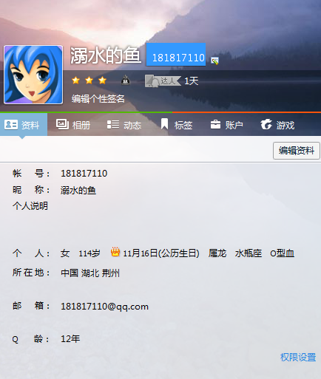This screenshot has width=321, height=379.
Task: Select the 标签 tags tab
Action: point(177,124)
